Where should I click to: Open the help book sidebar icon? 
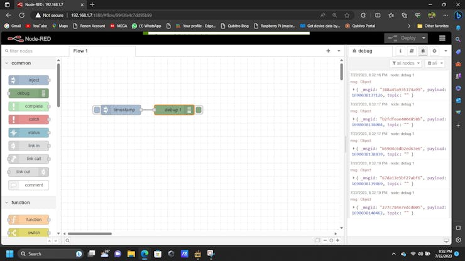coord(412,51)
